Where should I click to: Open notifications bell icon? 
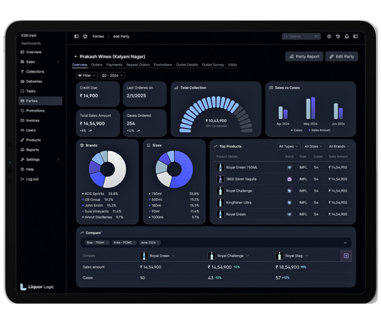(x=346, y=36)
